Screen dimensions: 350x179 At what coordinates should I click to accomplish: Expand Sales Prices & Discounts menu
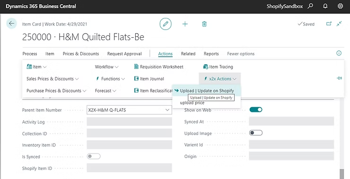(x=77, y=79)
